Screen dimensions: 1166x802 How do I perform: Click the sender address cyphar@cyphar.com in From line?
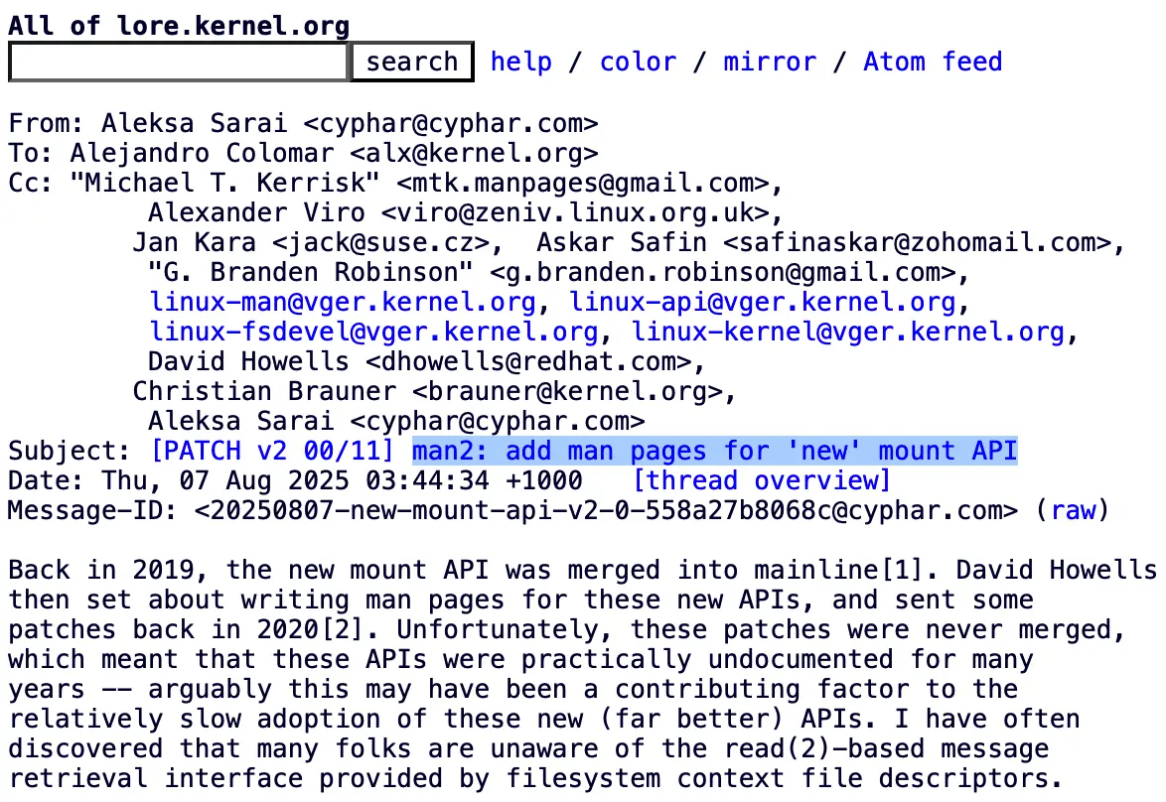[451, 123]
